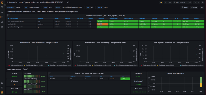Open dashboard settings gear in top bar
The width and height of the screenshot is (206, 95).
click(x=170, y=2)
